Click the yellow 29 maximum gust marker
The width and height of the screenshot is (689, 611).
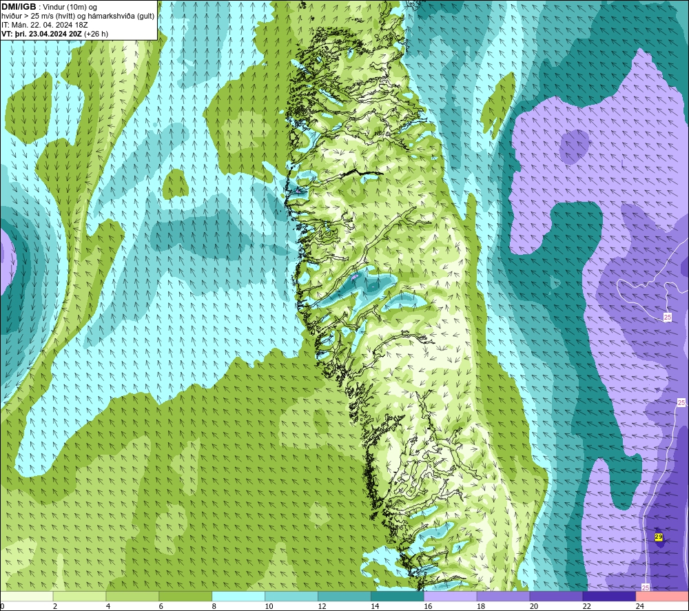(658, 537)
